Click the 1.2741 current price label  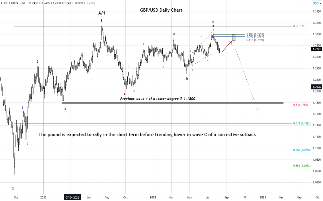[317, 49]
